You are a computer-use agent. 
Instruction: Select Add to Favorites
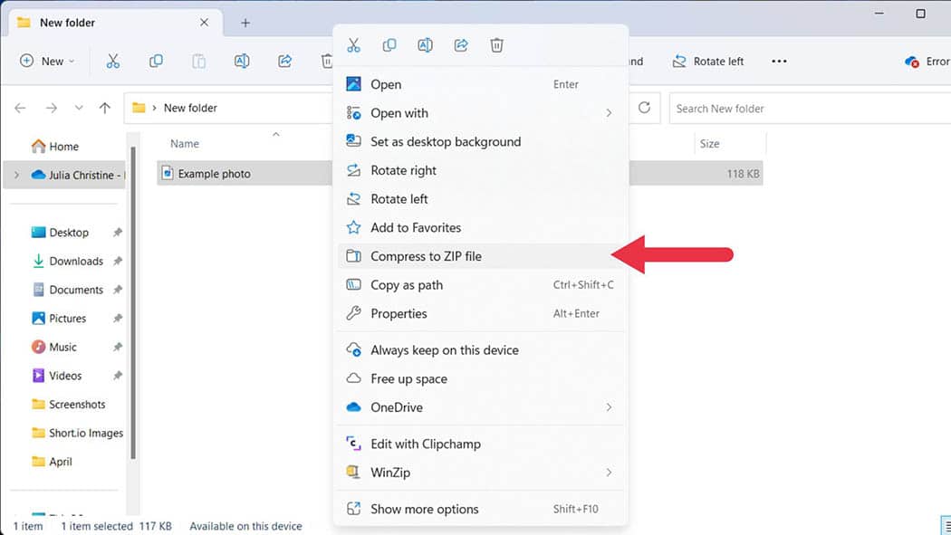pyautogui.click(x=480, y=227)
